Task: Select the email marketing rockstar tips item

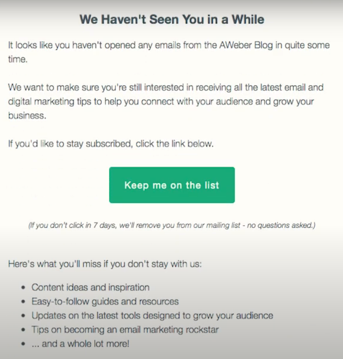Action: point(125,330)
